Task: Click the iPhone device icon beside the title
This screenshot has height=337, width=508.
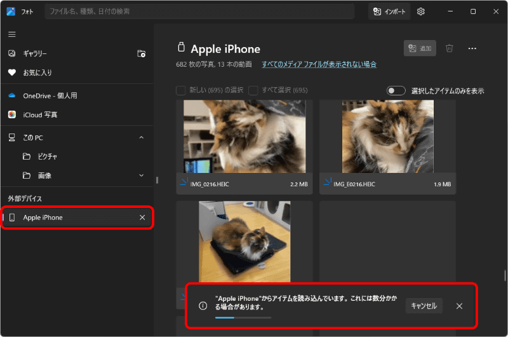Action: pos(182,47)
